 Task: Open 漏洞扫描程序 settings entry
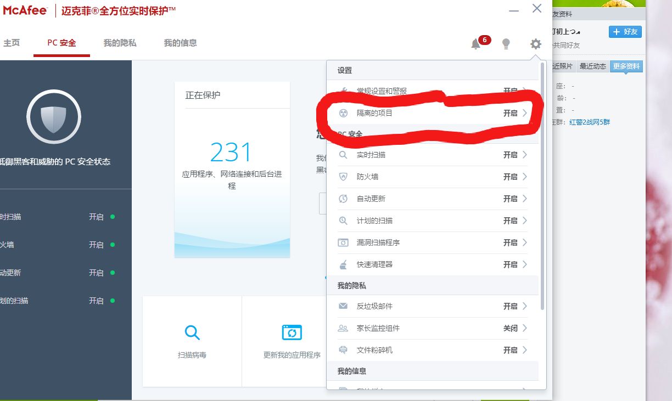click(x=433, y=242)
